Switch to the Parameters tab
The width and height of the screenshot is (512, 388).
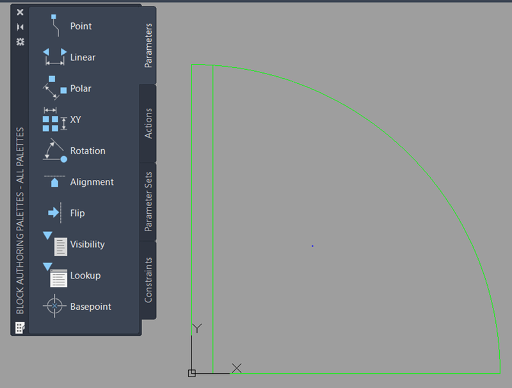(x=148, y=45)
